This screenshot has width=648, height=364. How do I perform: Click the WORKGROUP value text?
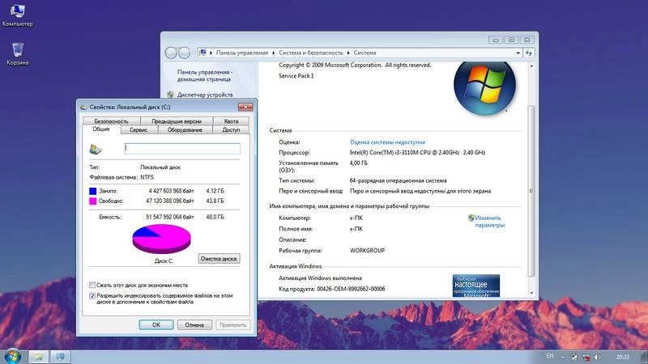click(x=367, y=251)
